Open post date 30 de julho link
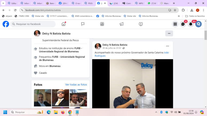 [x=112, y=48]
